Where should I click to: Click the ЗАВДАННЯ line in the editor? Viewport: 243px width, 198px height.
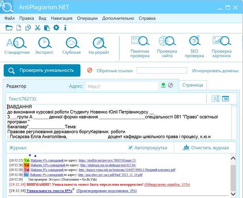pyautogui.click(x=20, y=107)
